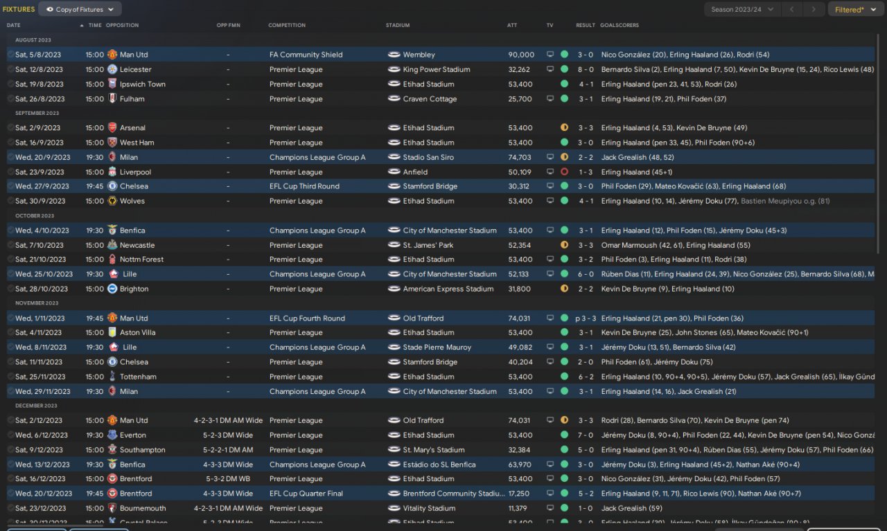Sort fixtures by the RESULT column

(x=586, y=26)
